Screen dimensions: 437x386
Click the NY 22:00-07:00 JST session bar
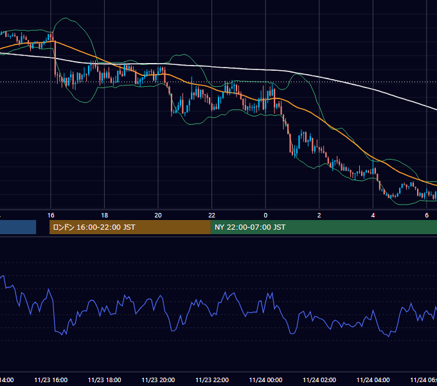click(323, 227)
